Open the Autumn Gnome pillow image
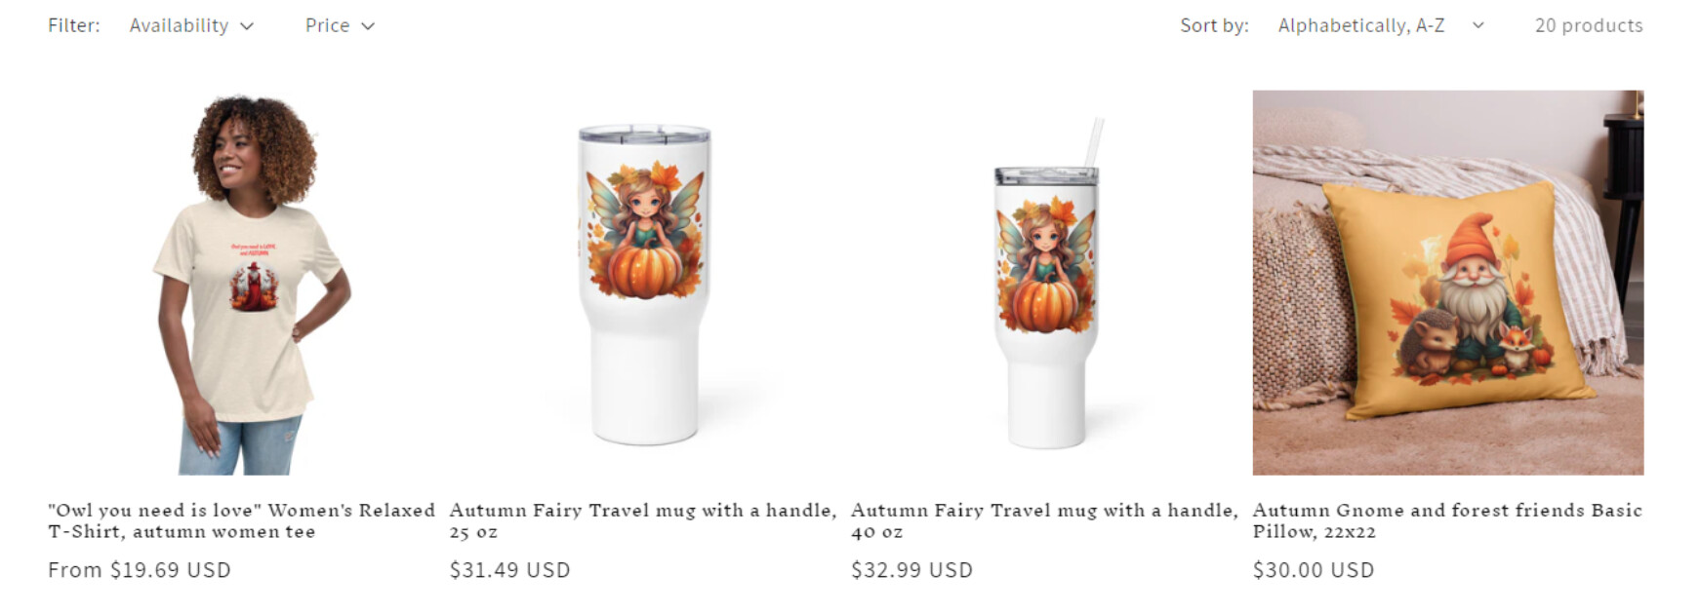This screenshot has height=612, width=1700. pos(1448,283)
